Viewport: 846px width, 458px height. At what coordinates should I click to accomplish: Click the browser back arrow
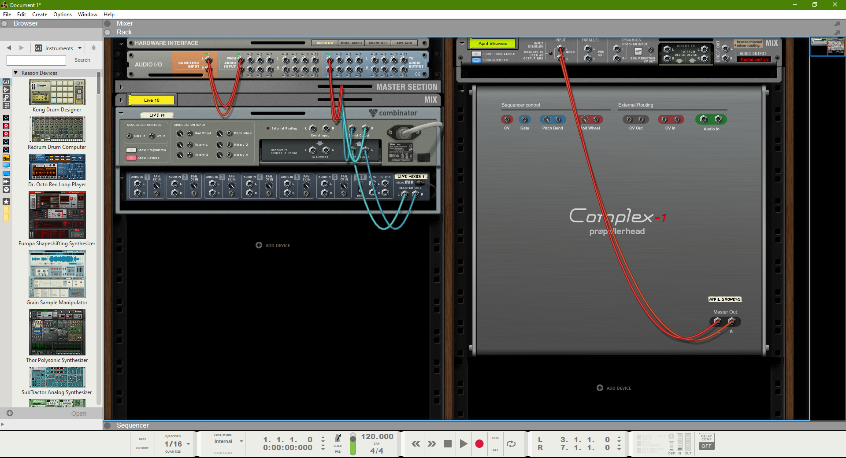click(x=9, y=48)
